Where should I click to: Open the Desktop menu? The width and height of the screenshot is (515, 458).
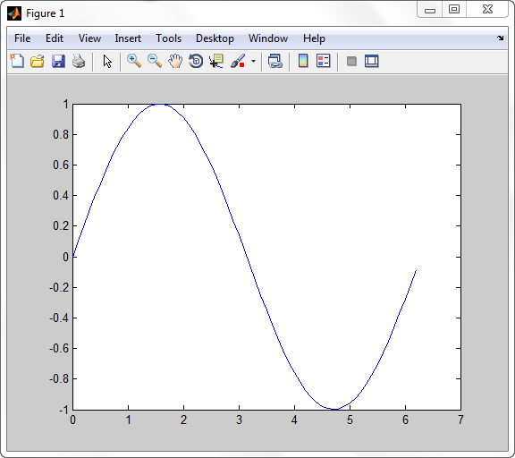pos(215,38)
